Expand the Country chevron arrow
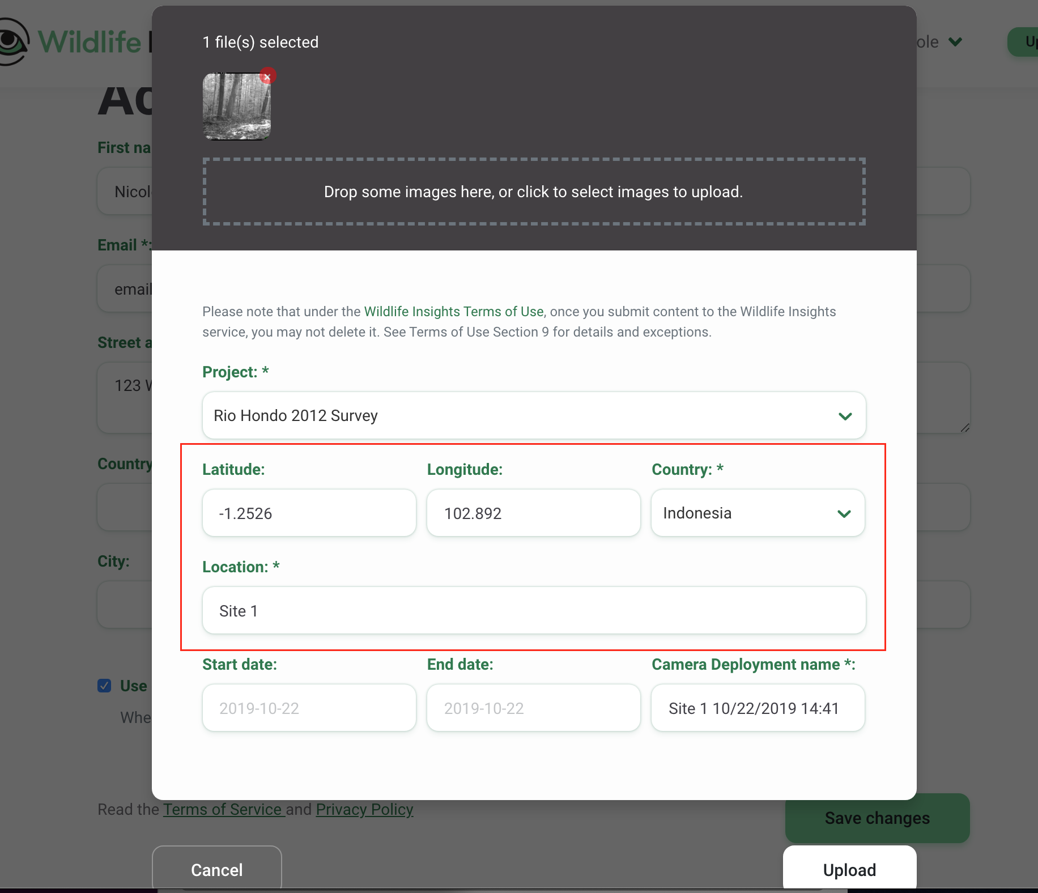Viewport: 1038px width, 893px height. point(844,514)
